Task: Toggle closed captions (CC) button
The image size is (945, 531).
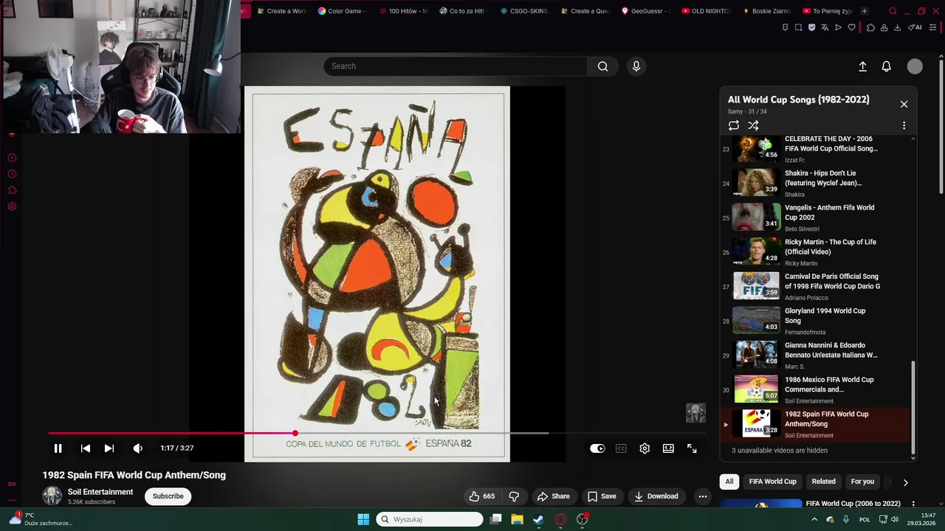Action: point(621,448)
